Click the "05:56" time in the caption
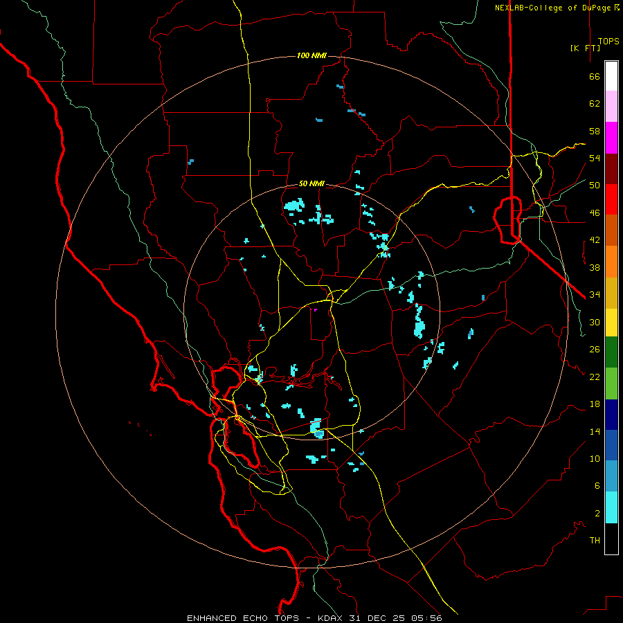Image resolution: width=623 pixels, height=623 pixels. point(426,618)
